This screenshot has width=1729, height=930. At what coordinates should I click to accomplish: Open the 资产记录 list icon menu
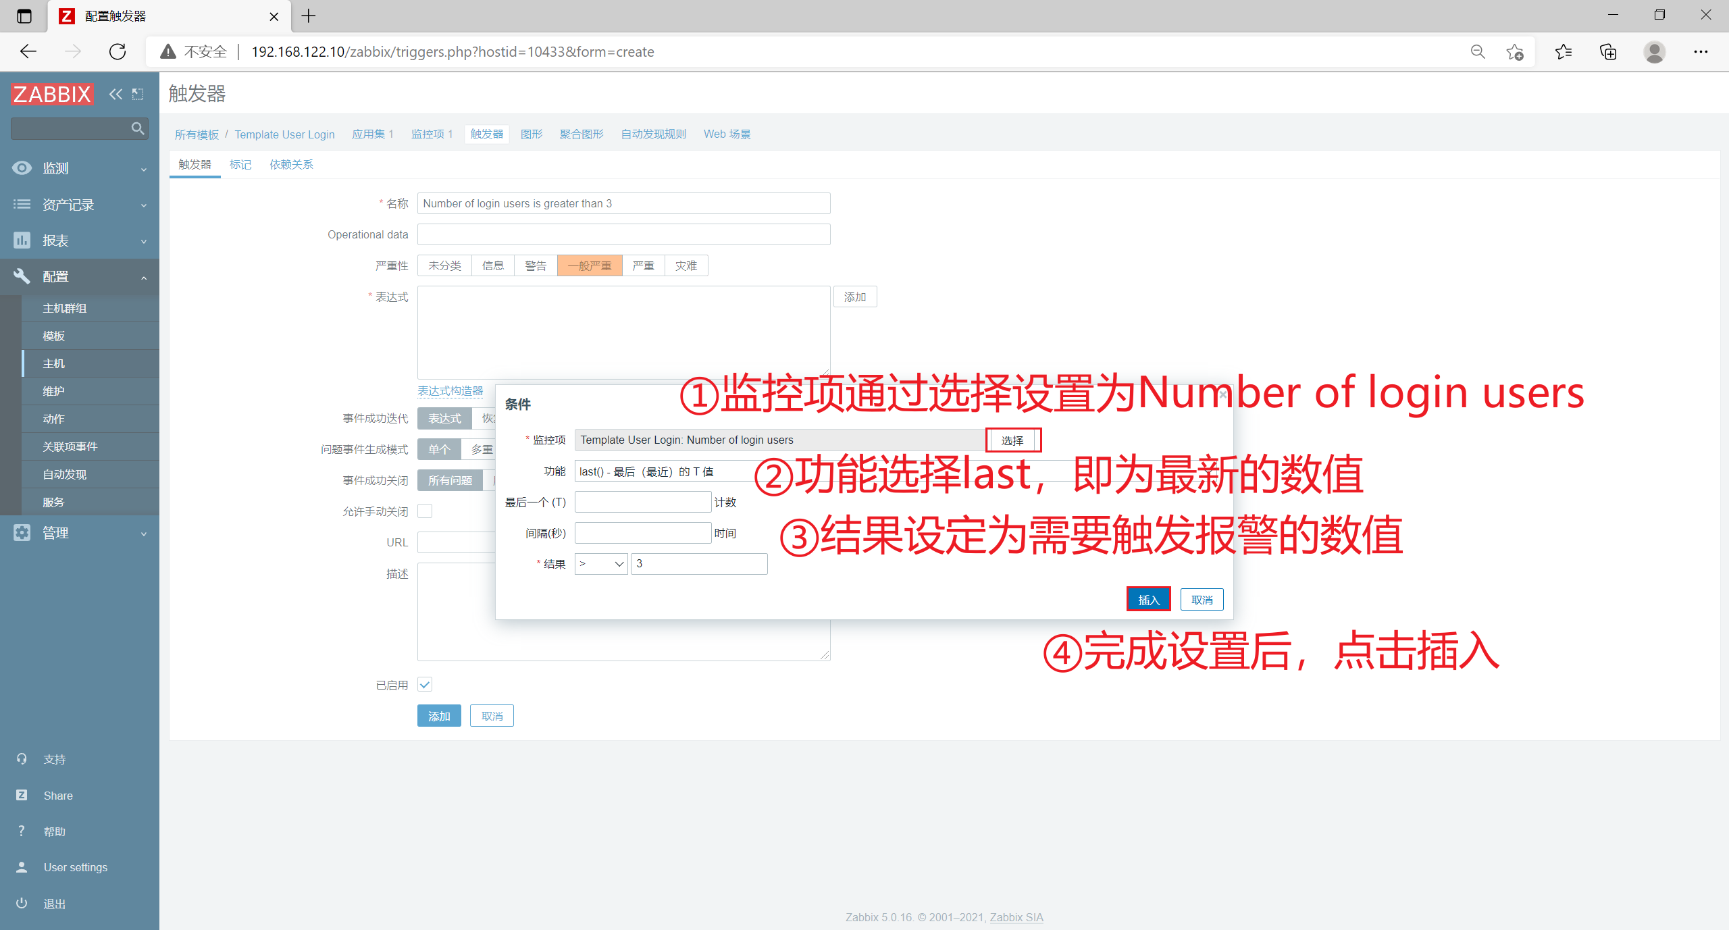click(x=22, y=204)
